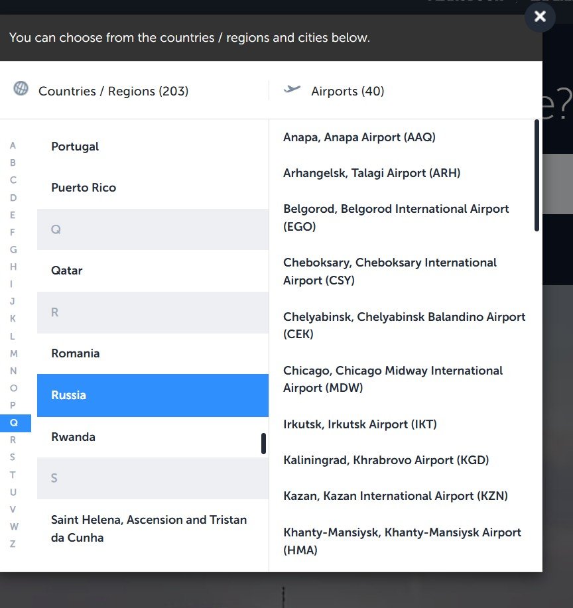573x608 pixels.
Task: Select Saint Helena, Ascension and Tristan da Cunha
Action: click(153, 529)
